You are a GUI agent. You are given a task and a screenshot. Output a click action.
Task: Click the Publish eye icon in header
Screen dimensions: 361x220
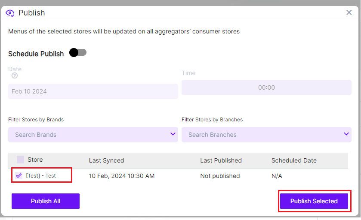10,13
